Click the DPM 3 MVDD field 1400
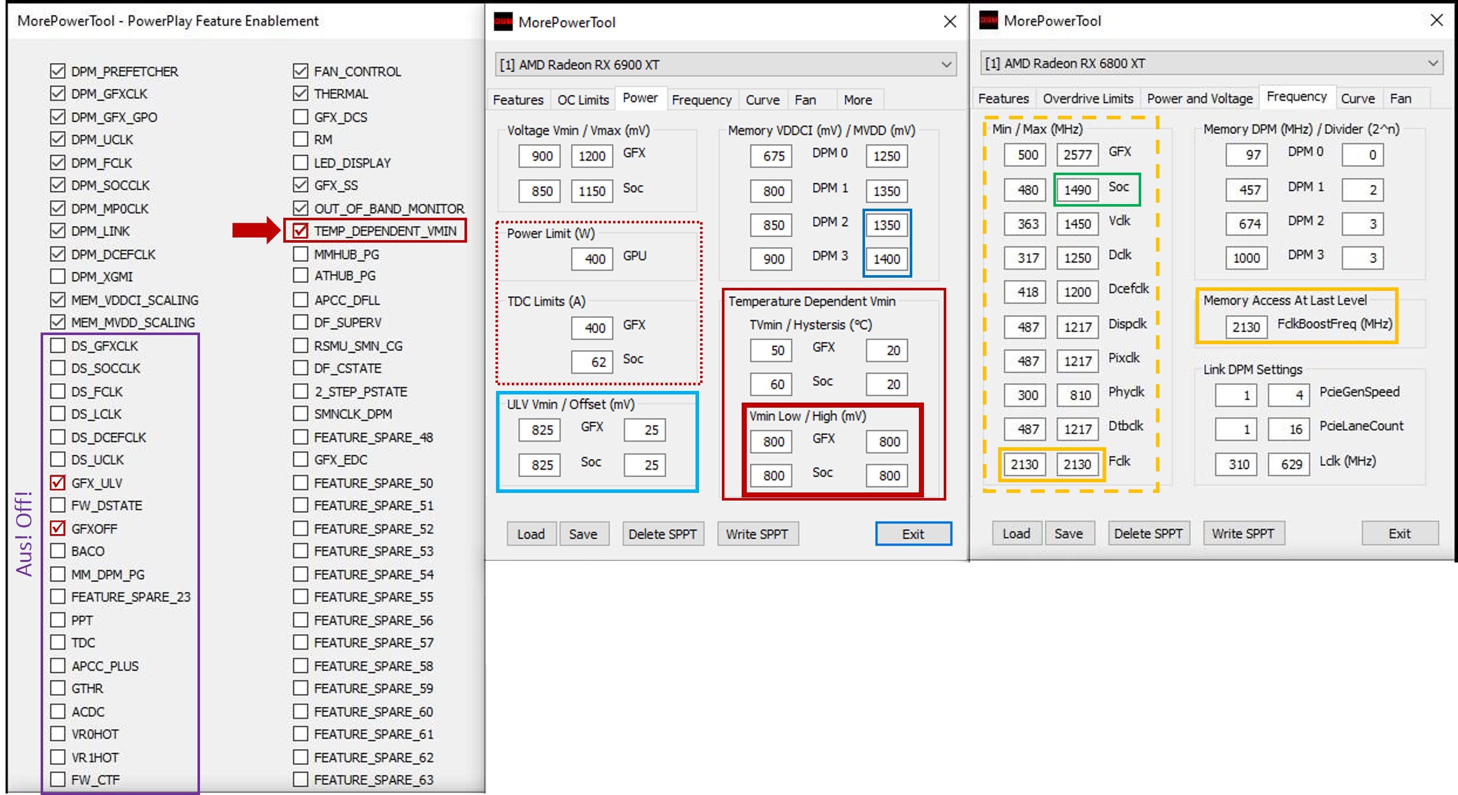 pyautogui.click(x=886, y=258)
